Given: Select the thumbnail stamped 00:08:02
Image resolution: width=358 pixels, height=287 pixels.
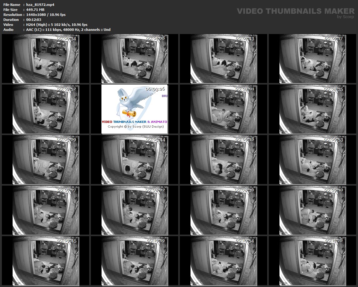Looking at the screenshot, I should pos(135,210).
